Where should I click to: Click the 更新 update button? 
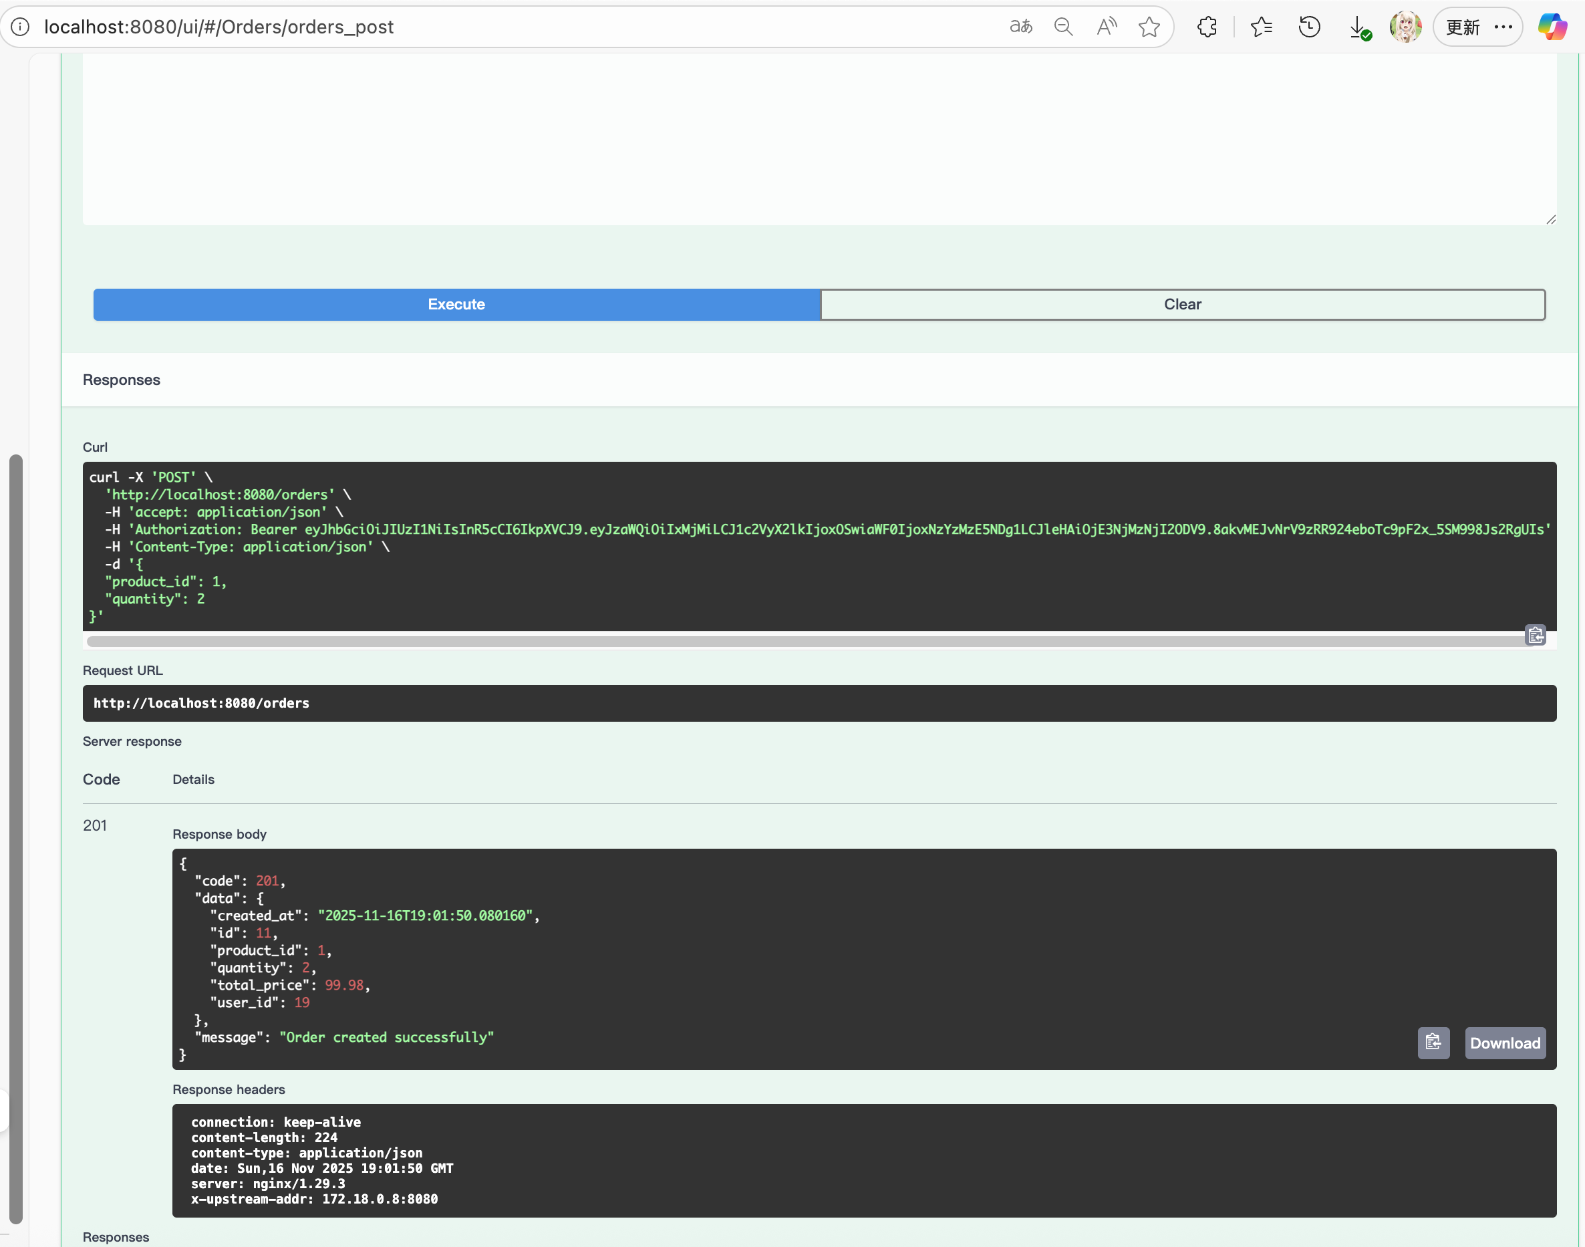[x=1462, y=27]
